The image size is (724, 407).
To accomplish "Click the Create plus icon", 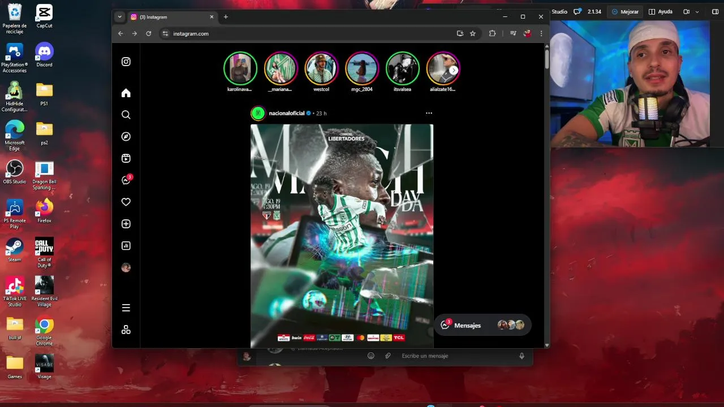I will point(126,224).
